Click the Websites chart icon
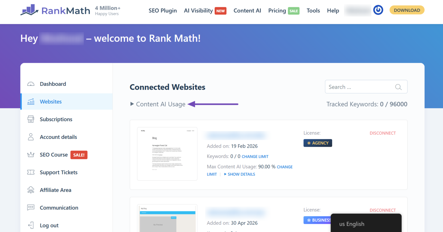Image resolution: width=443 pixels, height=232 pixels. (31, 102)
